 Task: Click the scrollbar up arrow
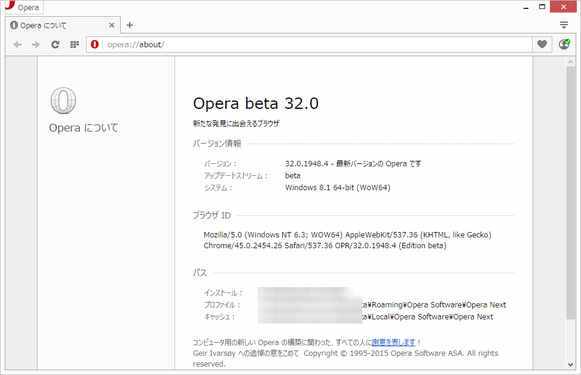point(570,63)
